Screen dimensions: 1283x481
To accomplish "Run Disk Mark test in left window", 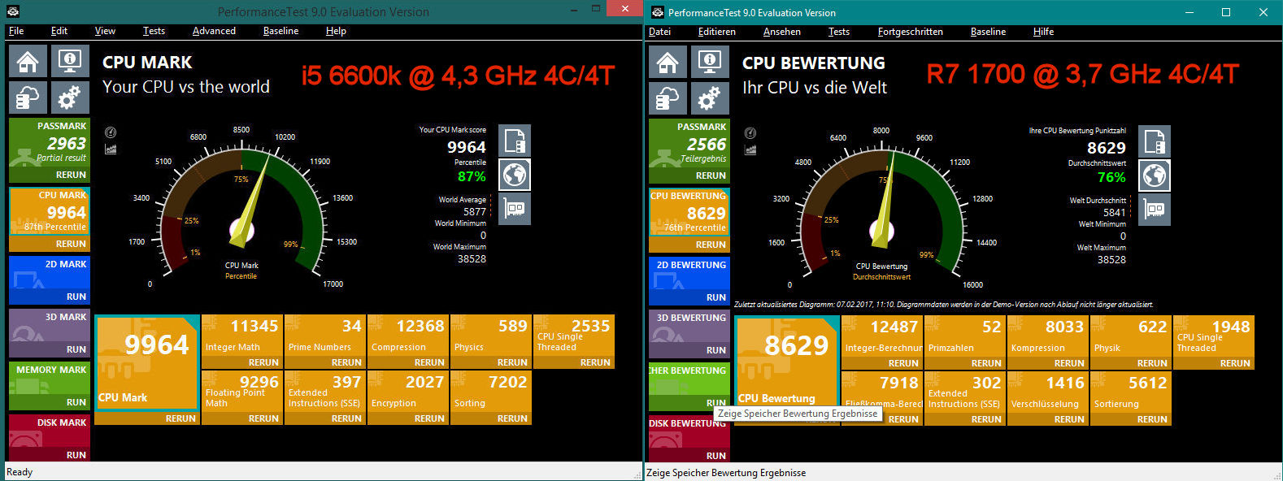I will click(76, 455).
